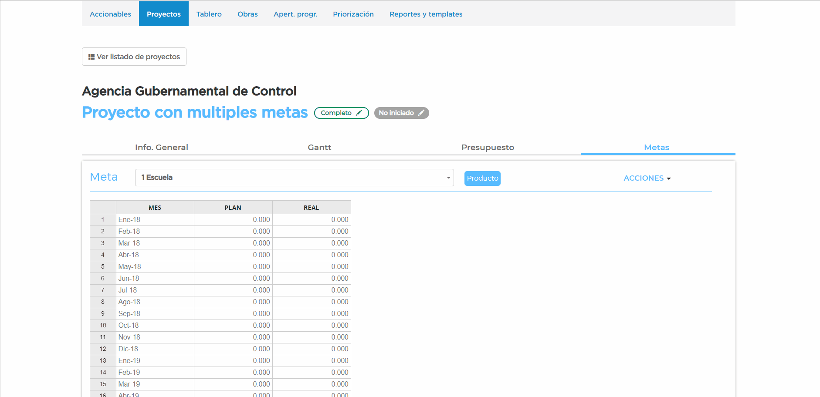Navigate to Tablero in top menu
The width and height of the screenshot is (820, 397).
coord(209,14)
